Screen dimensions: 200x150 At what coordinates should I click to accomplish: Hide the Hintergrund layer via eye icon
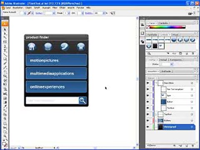pos(148,127)
